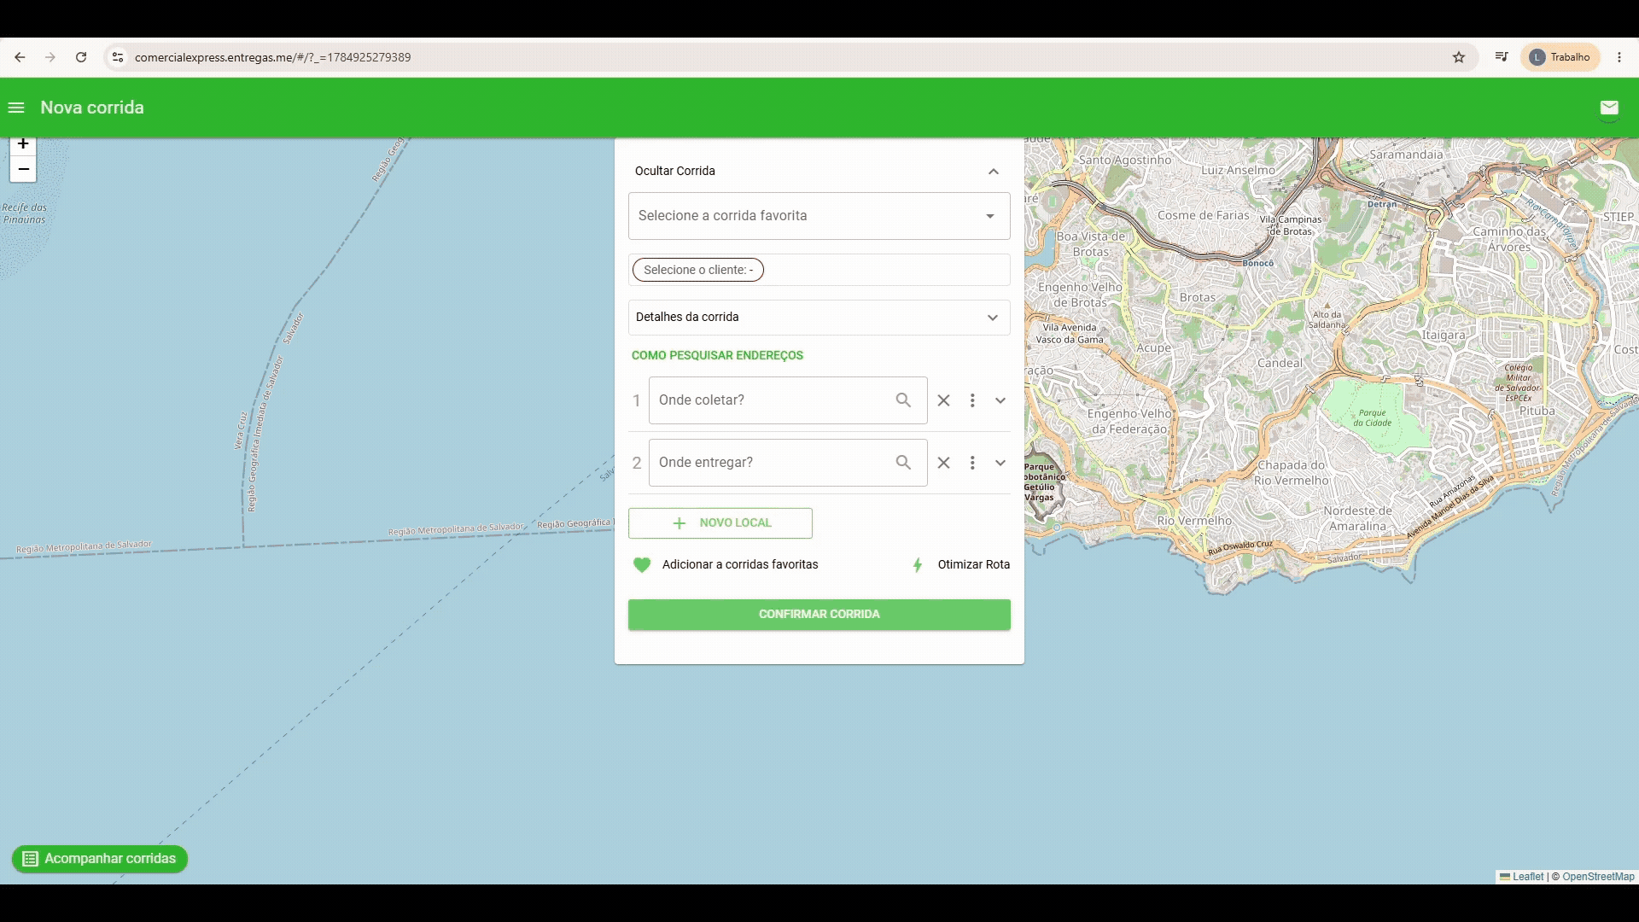
Task: Open Chrome three-dot menu
Action: (x=1619, y=57)
